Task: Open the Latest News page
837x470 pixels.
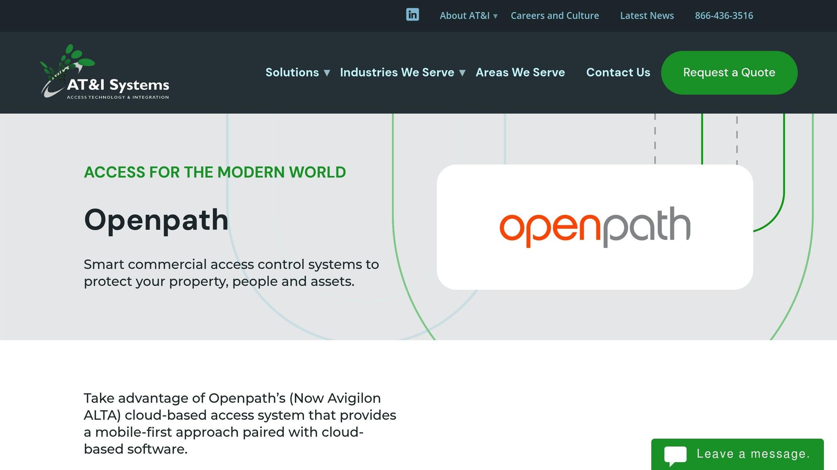Action: [647, 16]
